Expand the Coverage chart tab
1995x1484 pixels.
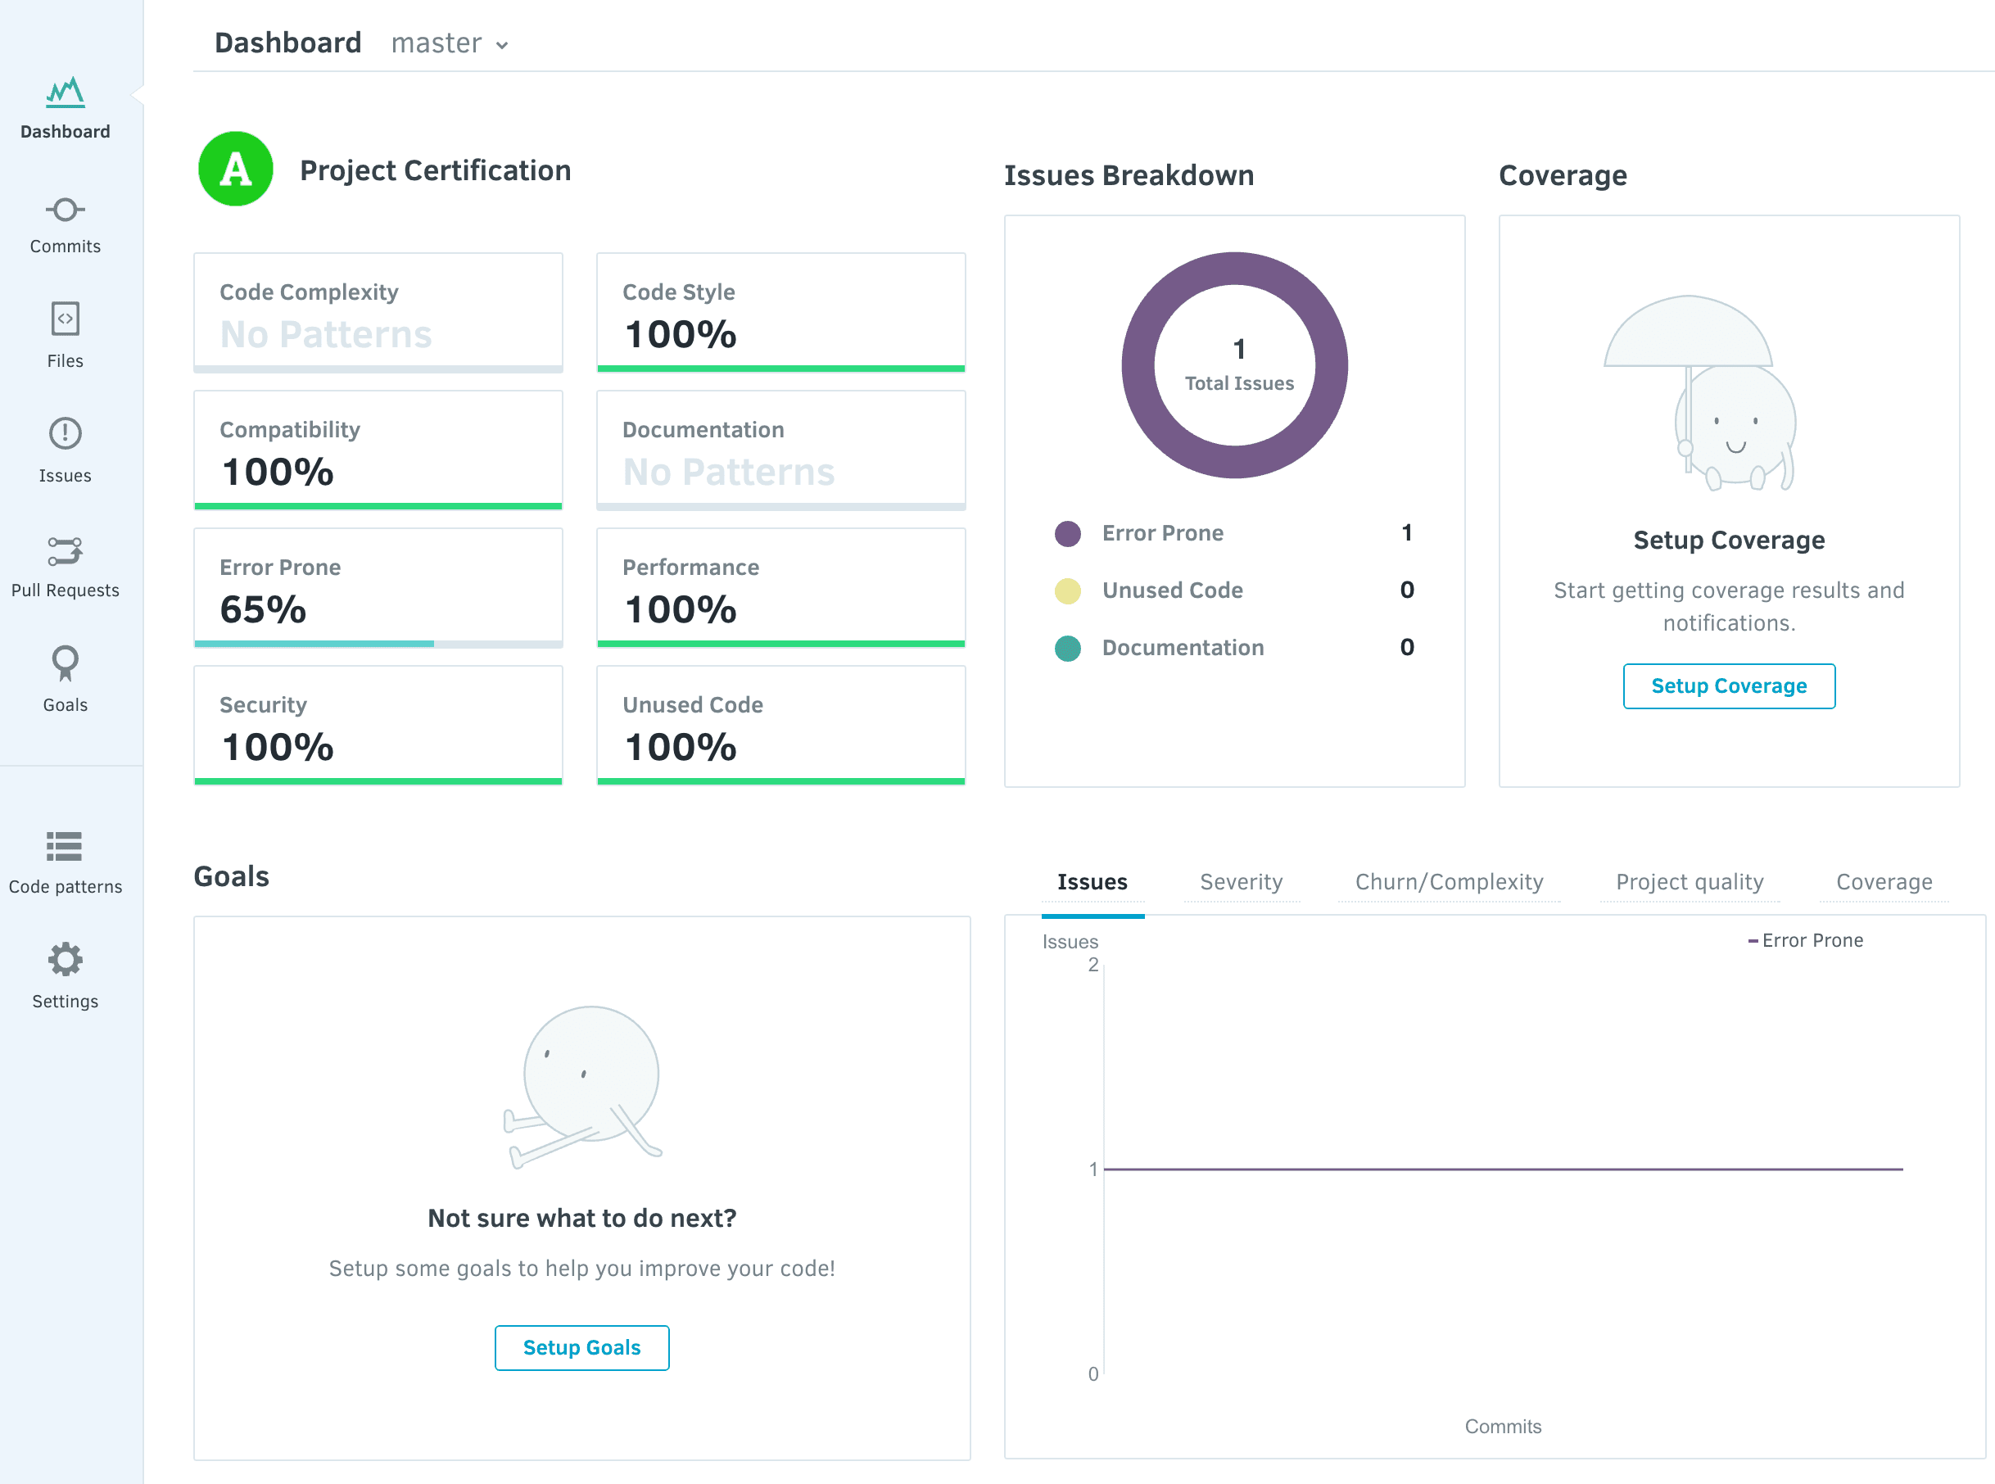pyautogui.click(x=1884, y=880)
